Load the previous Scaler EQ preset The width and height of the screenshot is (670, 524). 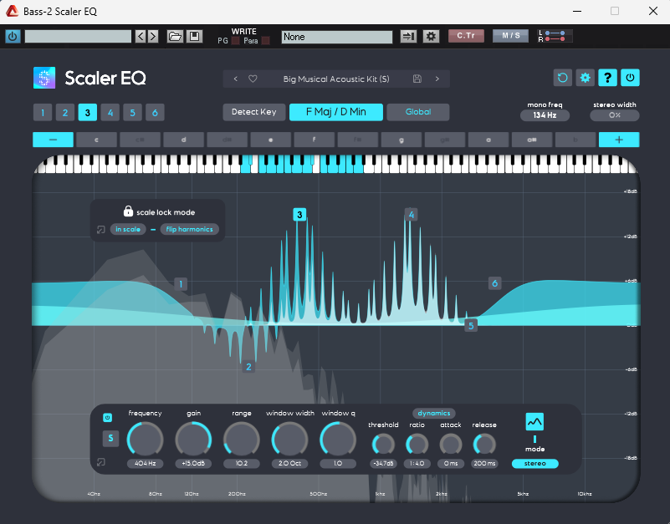(235, 79)
